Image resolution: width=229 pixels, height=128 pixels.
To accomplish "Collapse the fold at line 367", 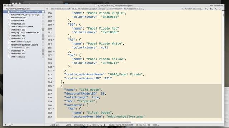I will click(x=54, y=55).
